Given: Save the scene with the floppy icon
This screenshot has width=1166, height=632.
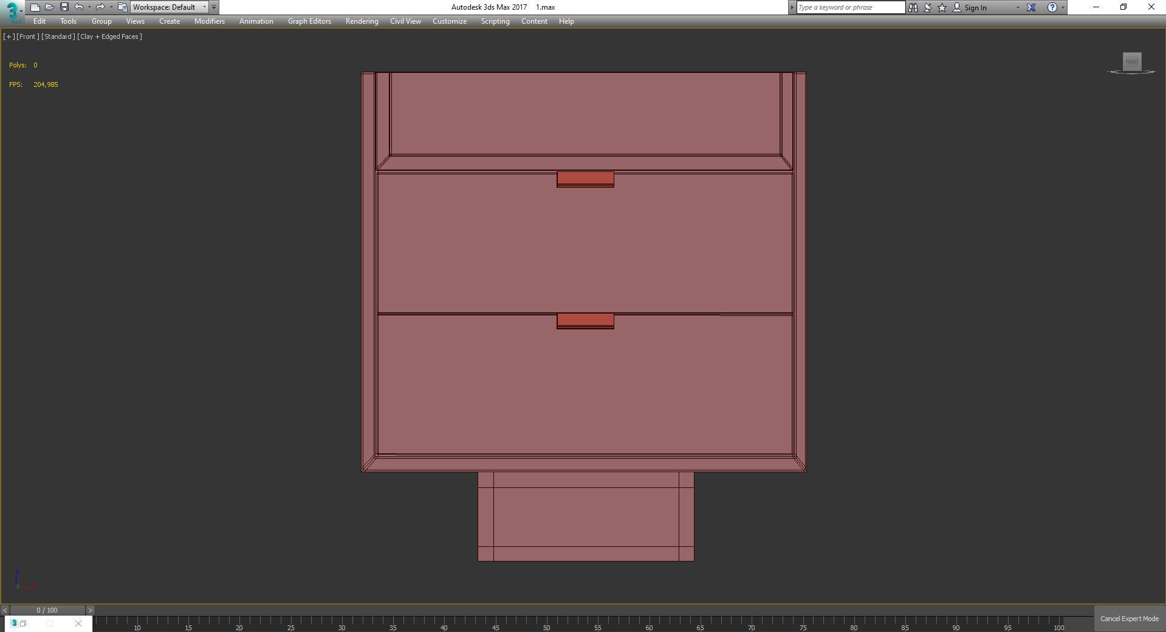Looking at the screenshot, I should (x=64, y=7).
